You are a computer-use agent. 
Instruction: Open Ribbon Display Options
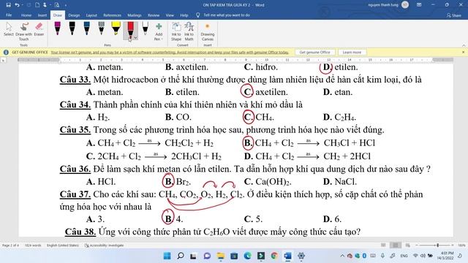pyautogui.click(x=419, y=5)
